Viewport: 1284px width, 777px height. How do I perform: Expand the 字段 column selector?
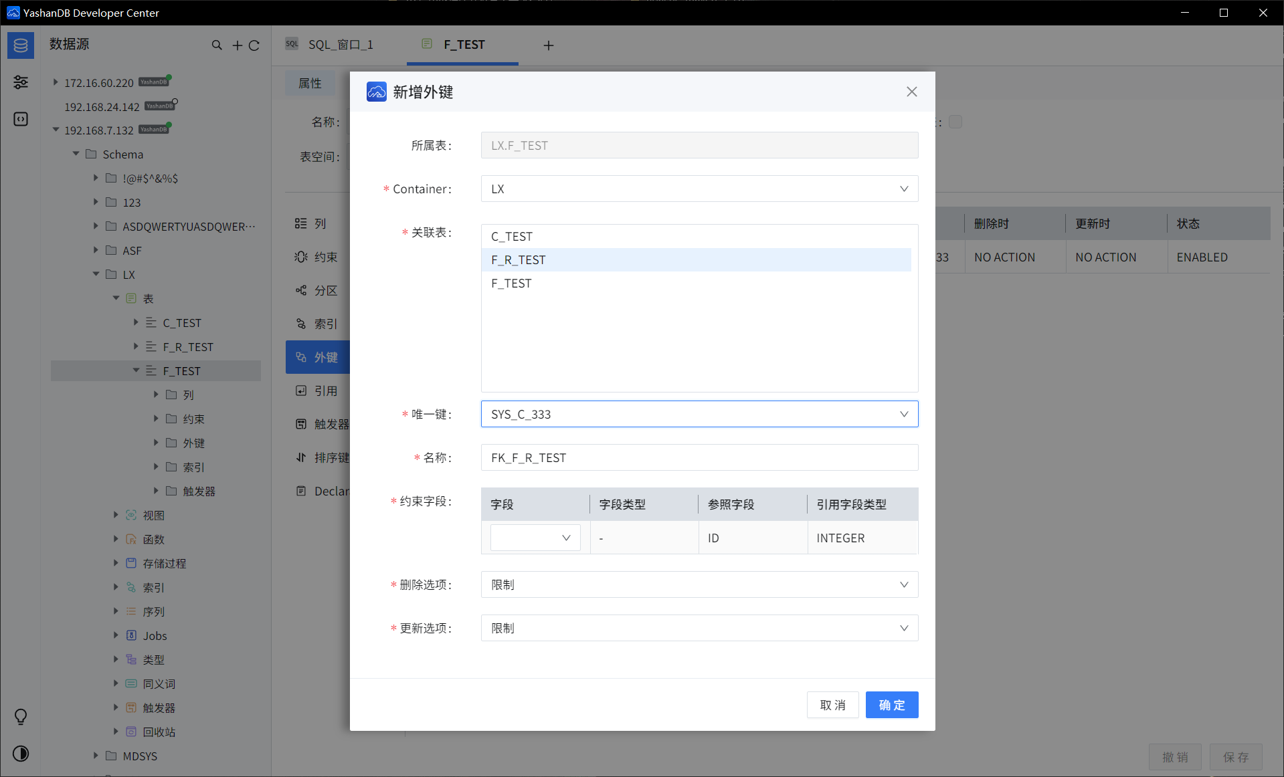(x=535, y=538)
